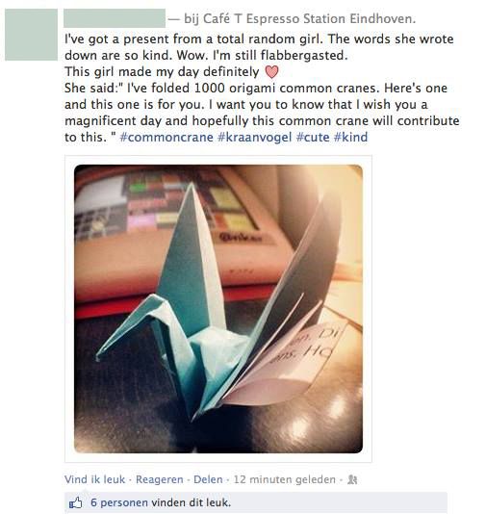Open the #kraanvogel hashtag
The height and width of the screenshot is (514, 486).
(255, 137)
